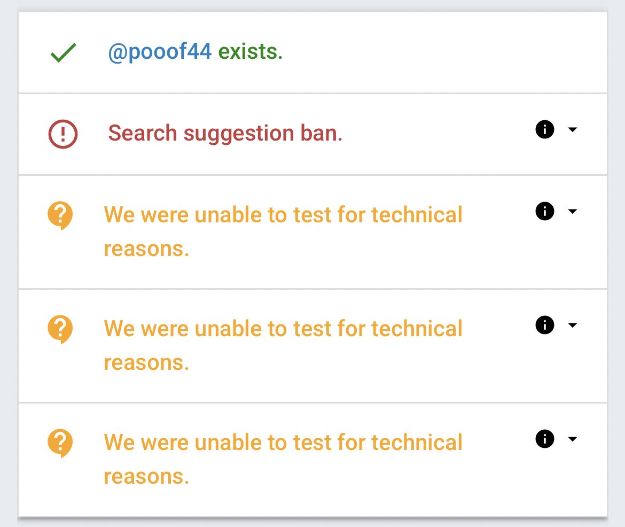Expand first technical reasons row arrow
The image size is (625, 527).
pyautogui.click(x=572, y=211)
